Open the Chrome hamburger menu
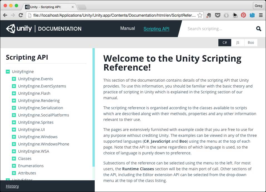 [261, 15]
